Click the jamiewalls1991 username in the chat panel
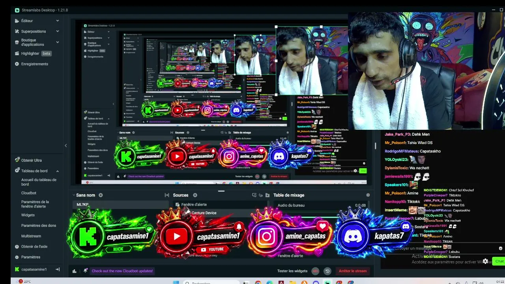The height and width of the screenshot is (284, 505). [398, 176]
